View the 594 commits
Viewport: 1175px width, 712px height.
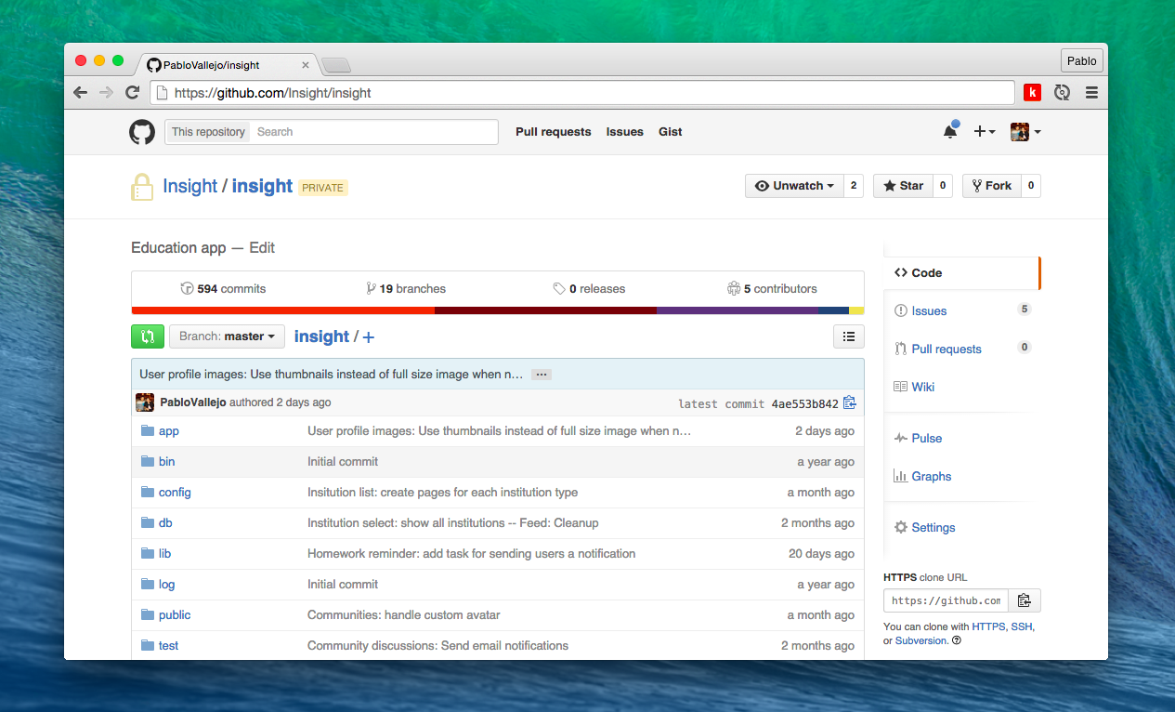223,289
